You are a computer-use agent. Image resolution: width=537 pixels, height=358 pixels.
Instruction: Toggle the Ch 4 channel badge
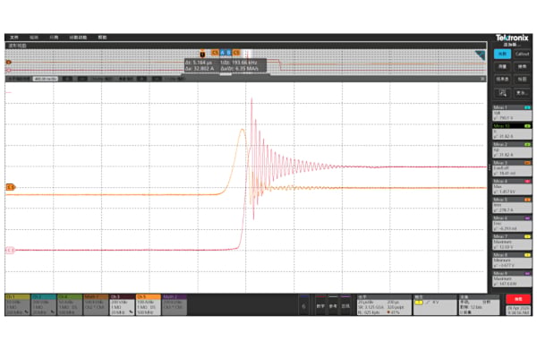70,304
